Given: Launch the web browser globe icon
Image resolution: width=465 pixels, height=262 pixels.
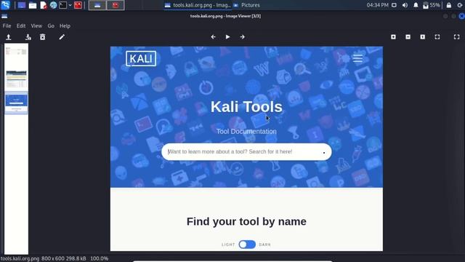Looking at the screenshot, I should (x=53, y=5).
